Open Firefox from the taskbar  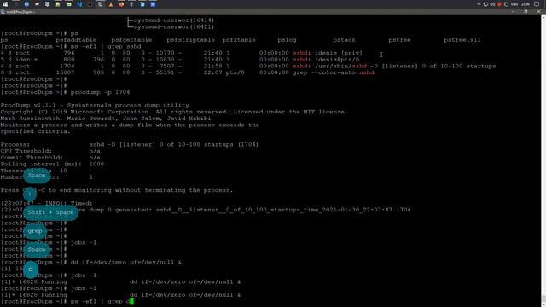121,4
